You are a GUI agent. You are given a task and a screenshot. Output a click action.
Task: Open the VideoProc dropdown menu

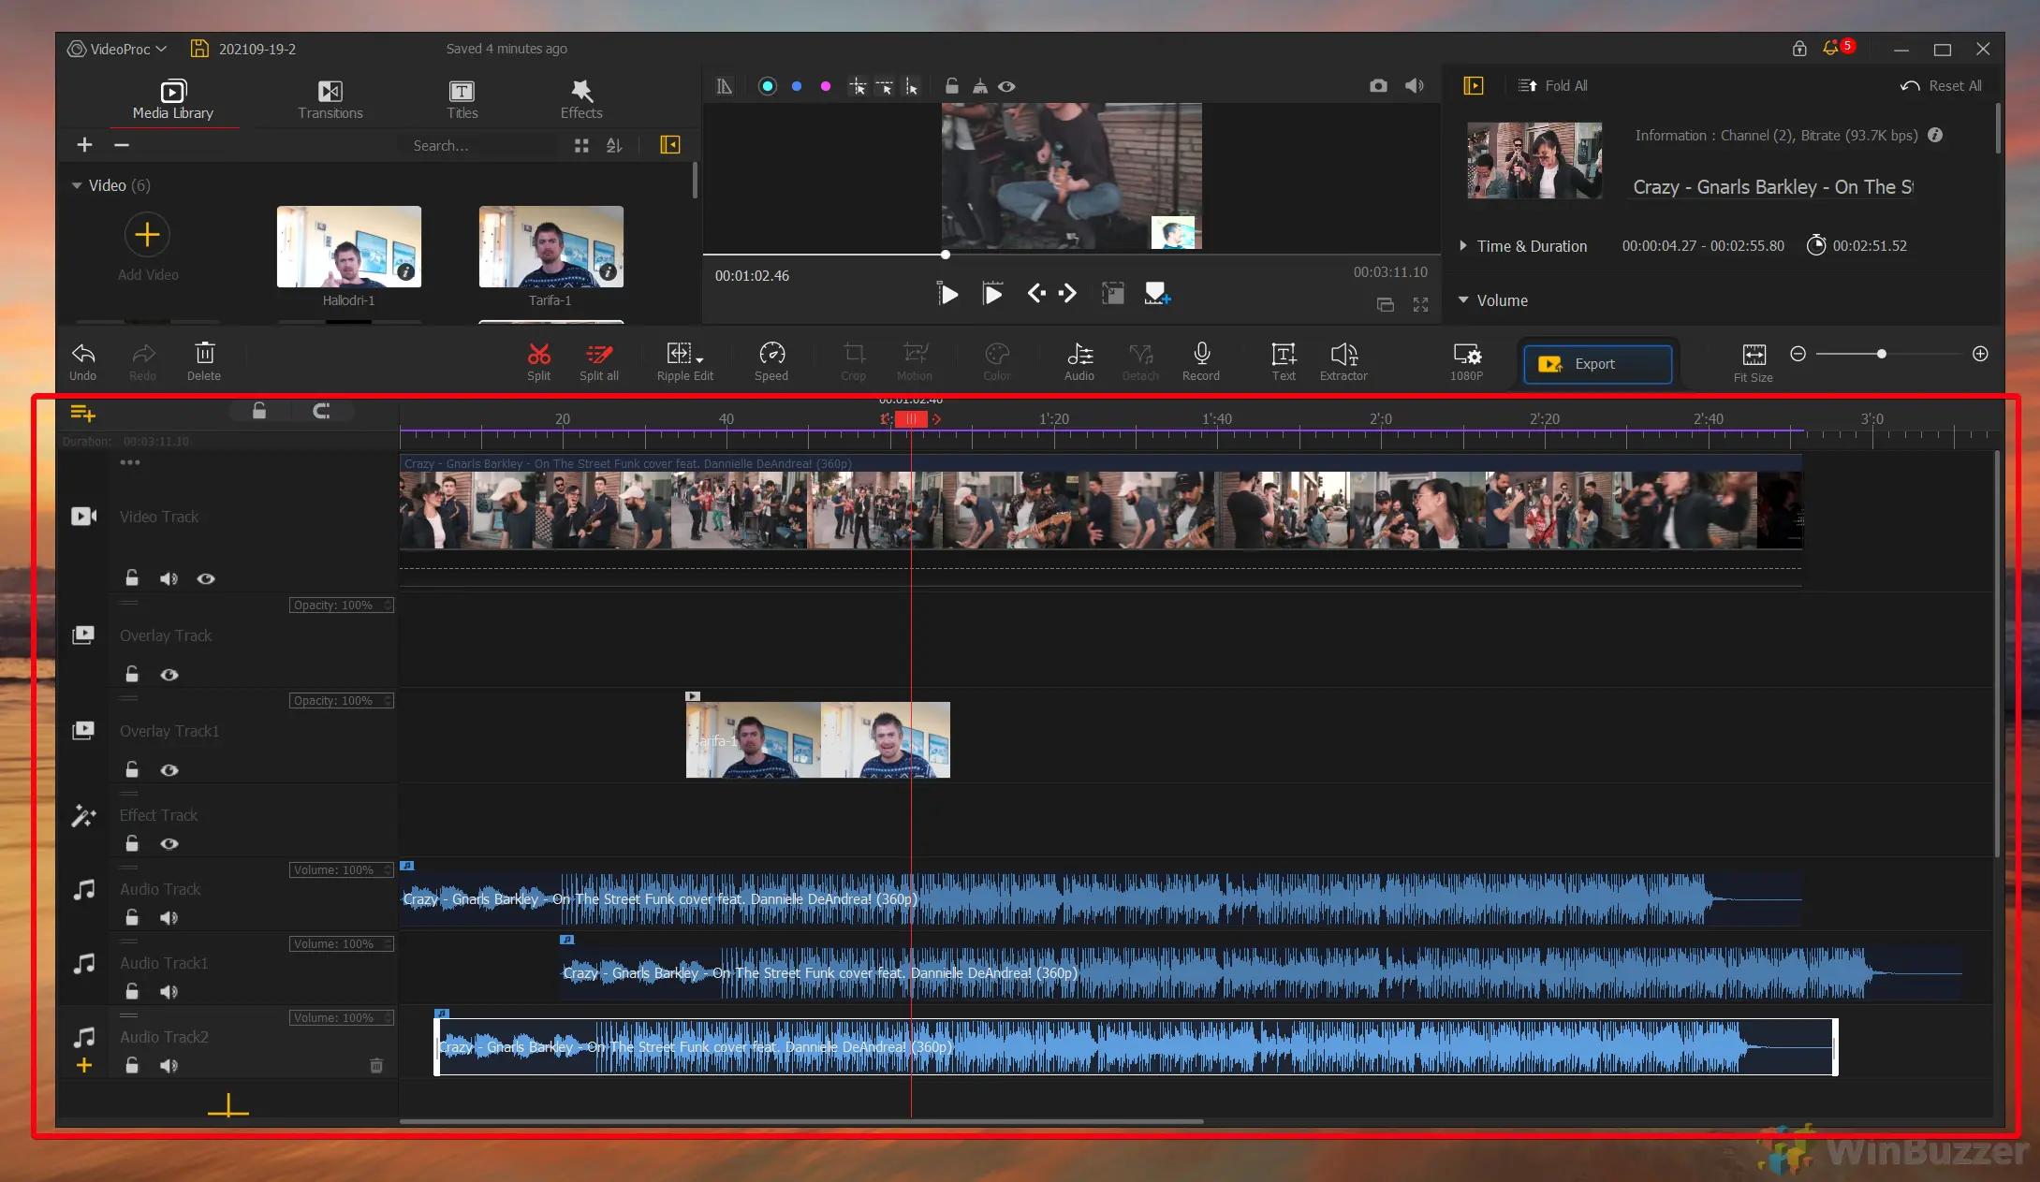(118, 49)
